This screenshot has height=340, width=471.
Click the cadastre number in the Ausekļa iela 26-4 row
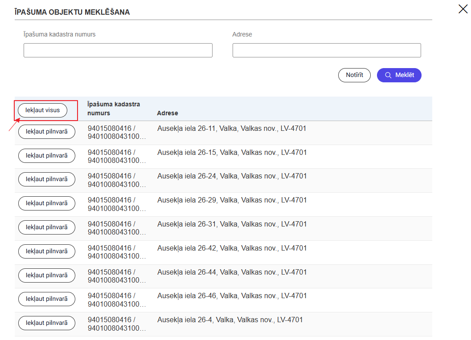pyautogui.click(x=116, y=324)
